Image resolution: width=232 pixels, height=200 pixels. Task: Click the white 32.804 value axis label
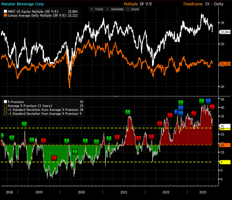click(x=224, y=32)
